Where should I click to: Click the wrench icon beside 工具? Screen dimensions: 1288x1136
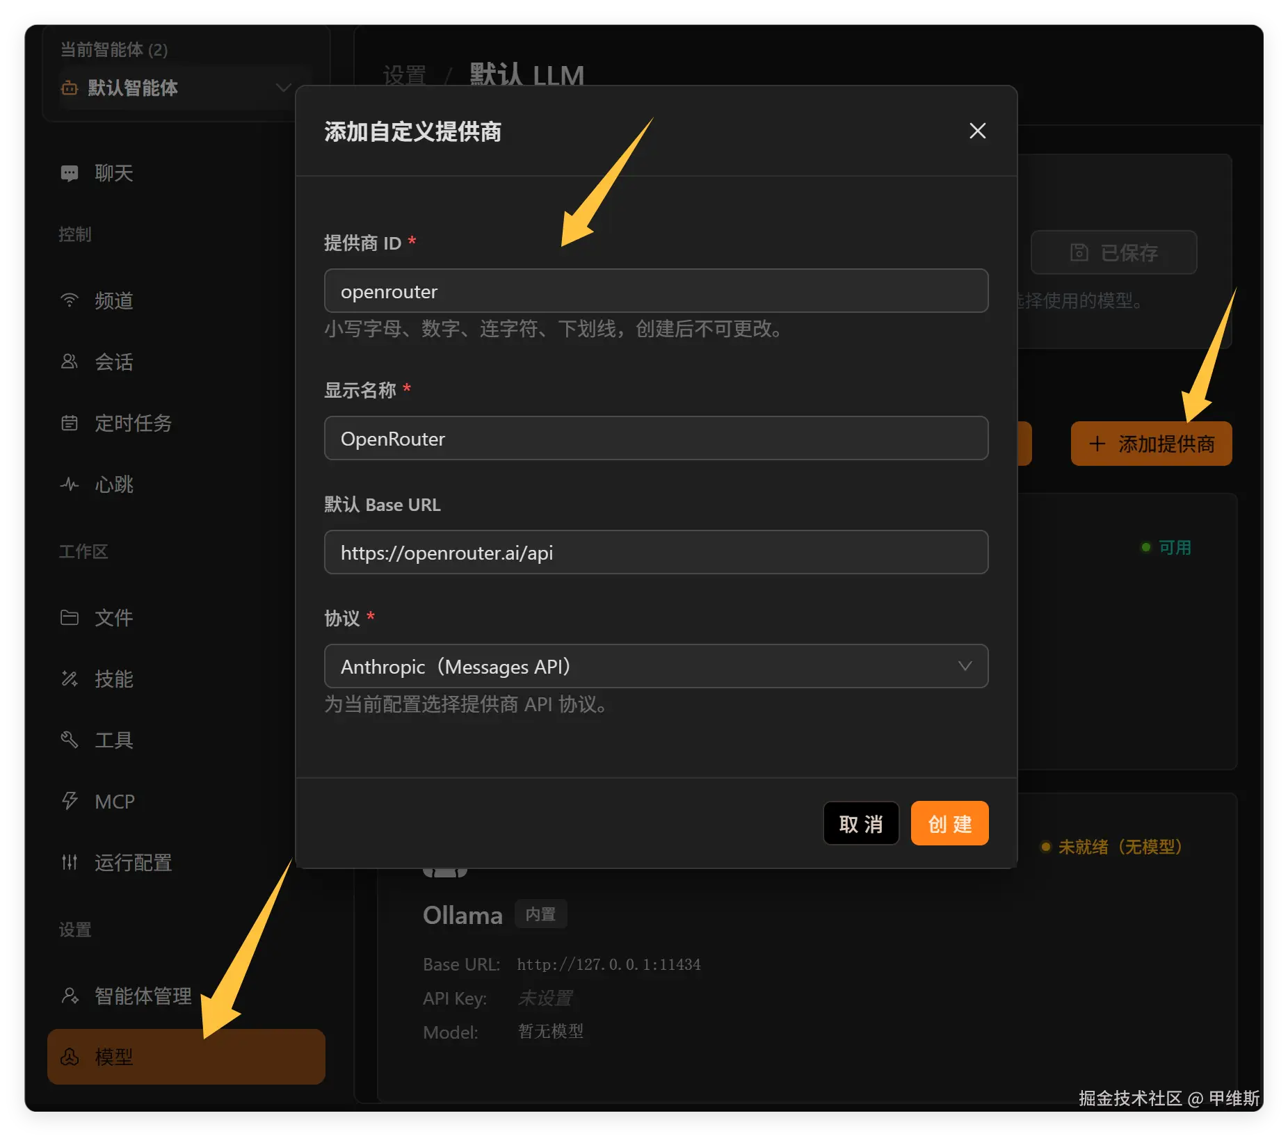pyautogui.click(x=70, y=740)
